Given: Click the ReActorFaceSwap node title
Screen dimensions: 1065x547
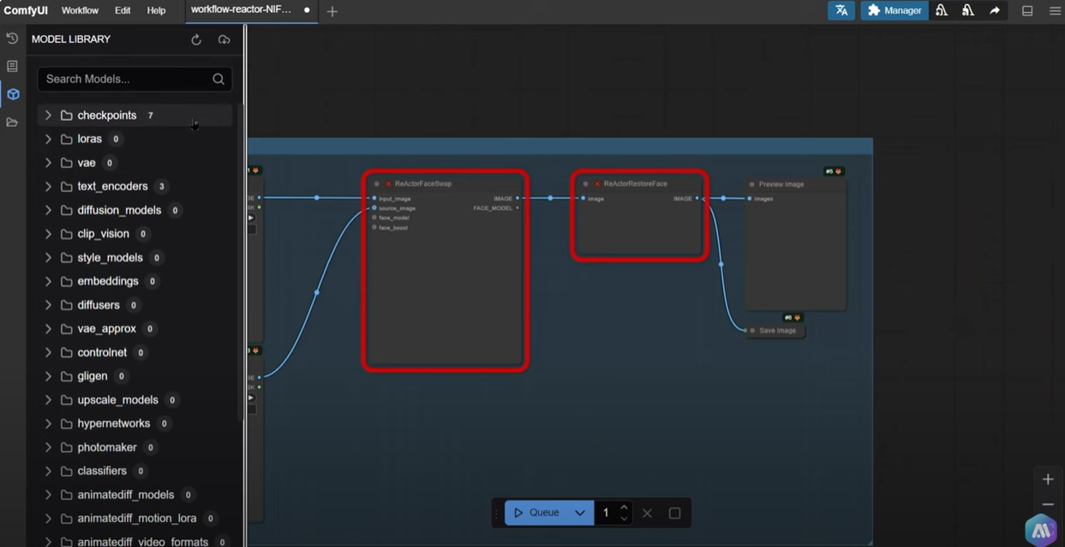Looking at the screenshot, I should [423, 183].
